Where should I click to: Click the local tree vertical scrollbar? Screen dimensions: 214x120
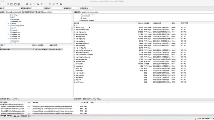(x=72, y=29)
